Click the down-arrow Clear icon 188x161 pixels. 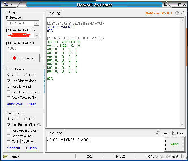click(x=158, y=133)
